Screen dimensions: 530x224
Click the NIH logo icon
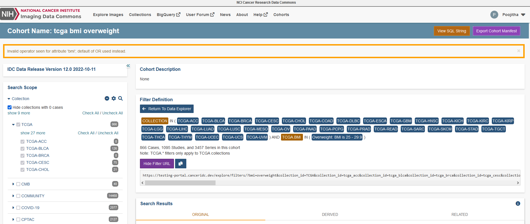[x=9, y=14]
